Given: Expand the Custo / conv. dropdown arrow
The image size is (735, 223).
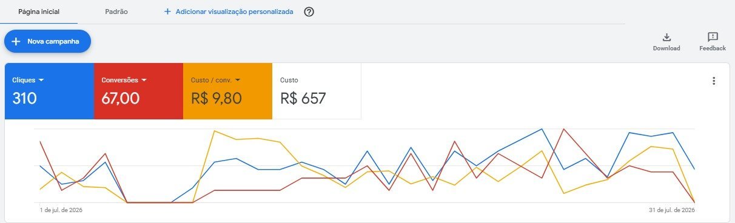Looking at the screenshot, I should point(238,80).
